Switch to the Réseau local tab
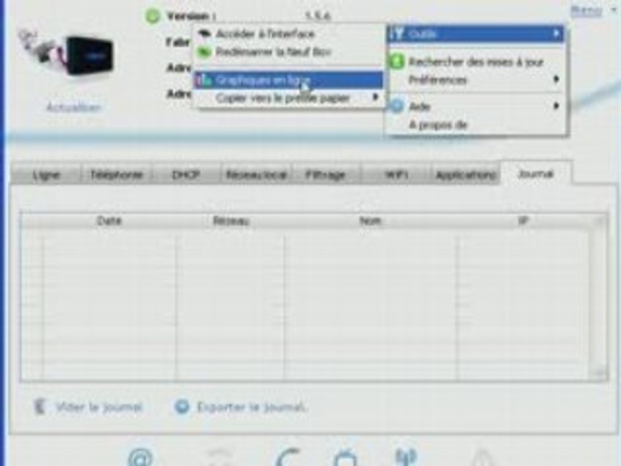 (x=256, y=174)
